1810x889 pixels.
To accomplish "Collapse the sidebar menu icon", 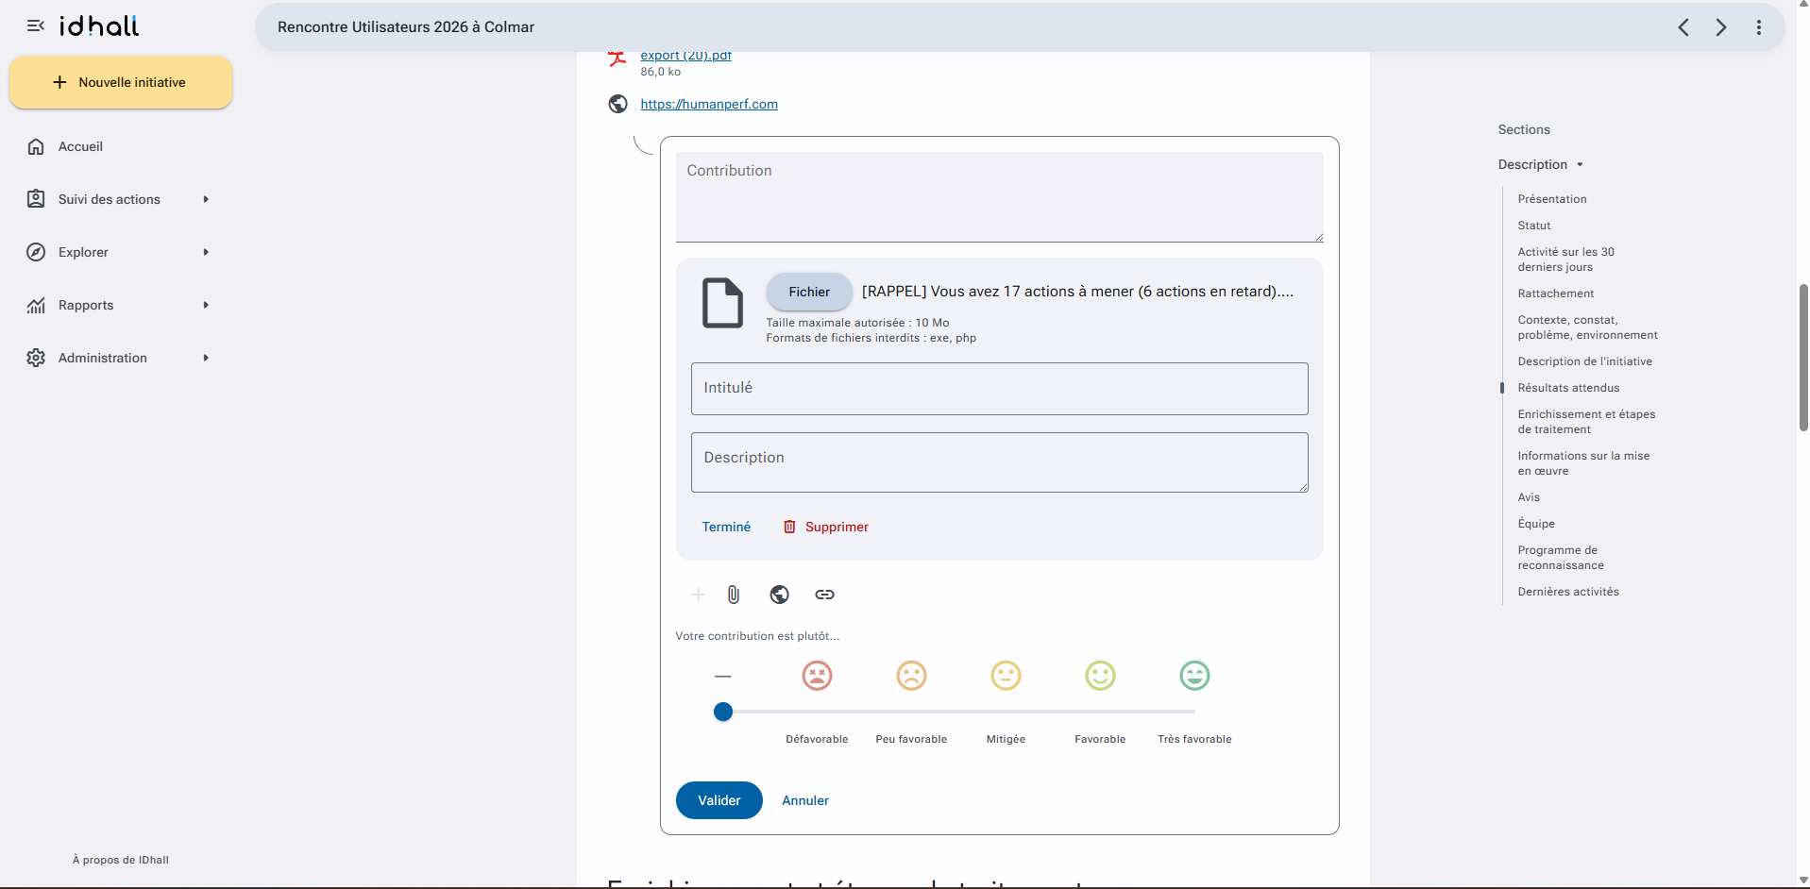I will pyautogui.click(x=36, y=26).
